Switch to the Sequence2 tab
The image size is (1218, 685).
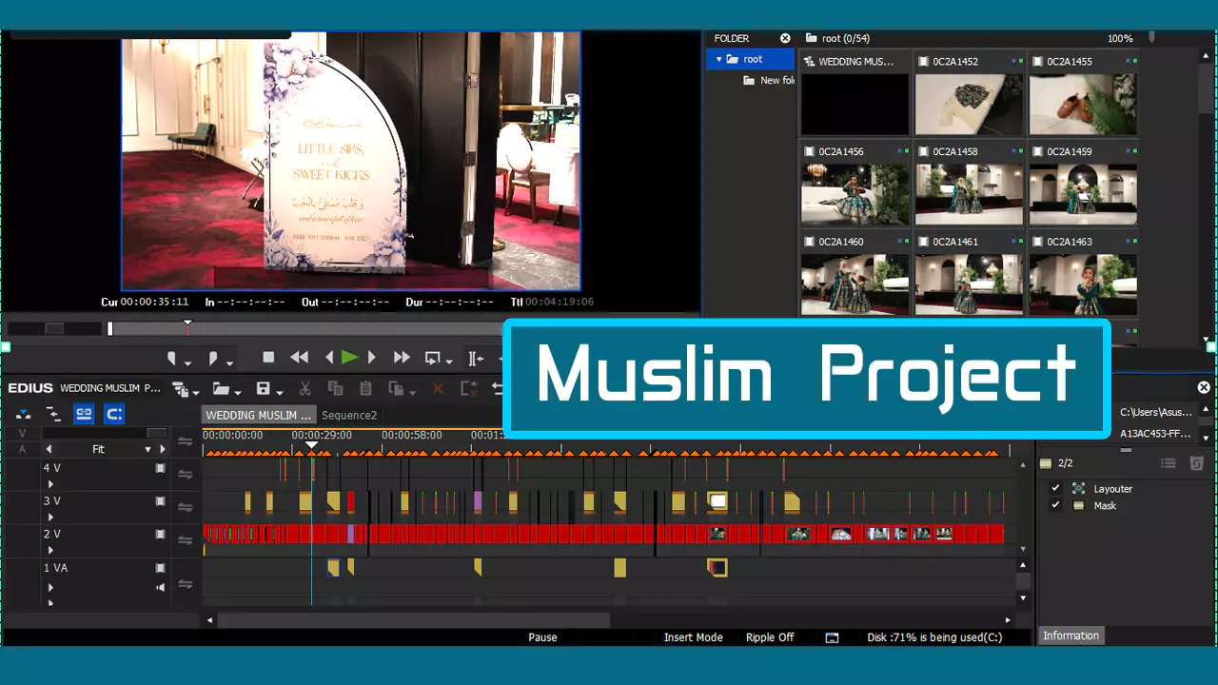[x=349, y=415]
